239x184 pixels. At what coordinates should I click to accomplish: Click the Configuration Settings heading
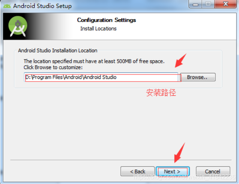[107, 20]
